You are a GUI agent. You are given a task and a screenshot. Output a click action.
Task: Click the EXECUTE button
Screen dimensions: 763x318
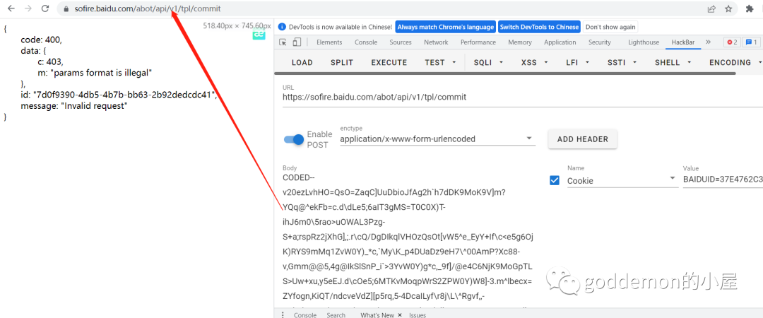pyautogui.click(x=389, y=62)
